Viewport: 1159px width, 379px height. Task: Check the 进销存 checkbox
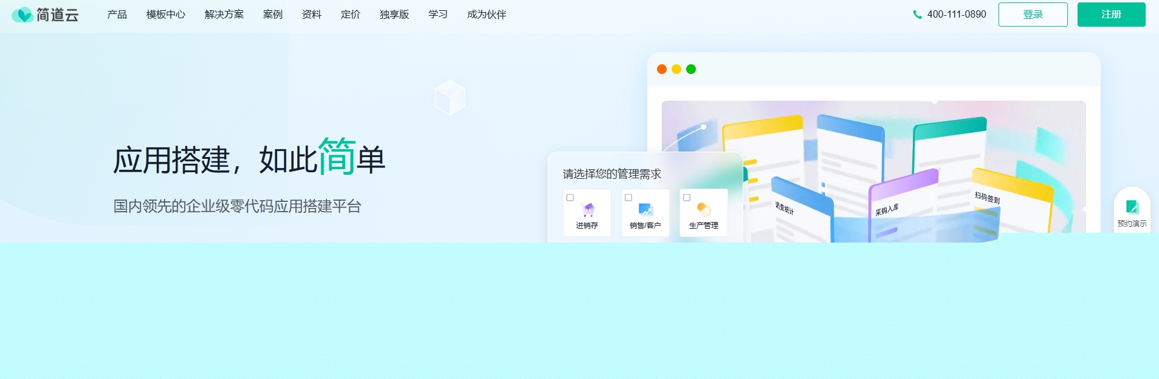click(570, 198)
